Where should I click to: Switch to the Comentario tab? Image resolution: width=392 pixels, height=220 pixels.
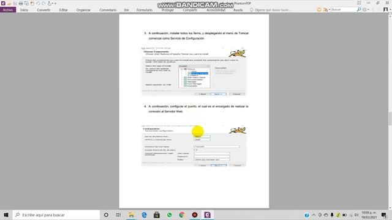pos(108,10)
